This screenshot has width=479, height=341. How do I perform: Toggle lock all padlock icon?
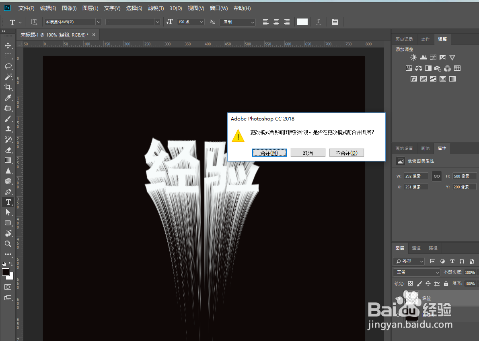[446, 284]
